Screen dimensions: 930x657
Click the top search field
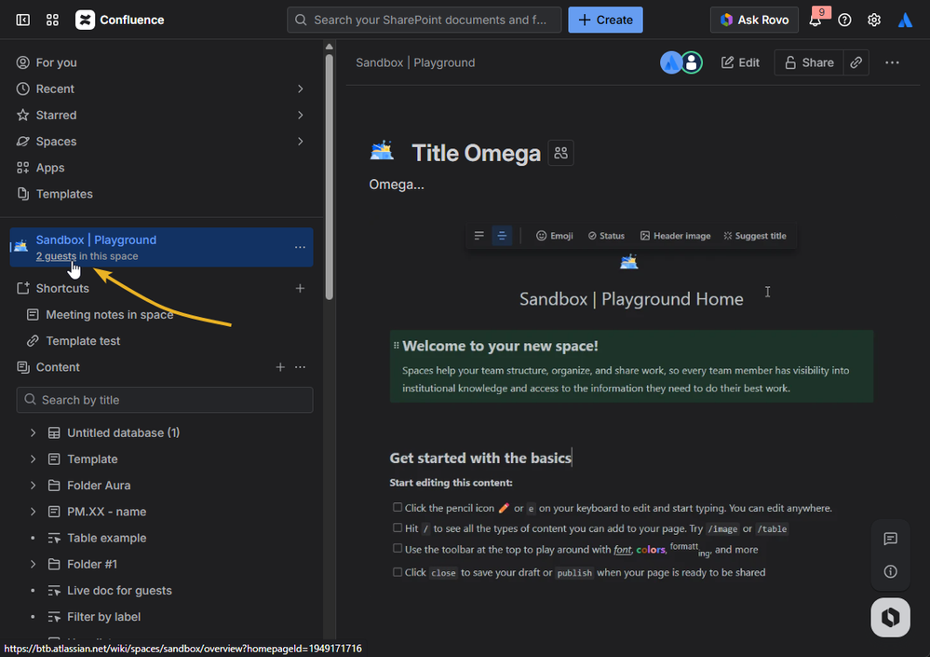(425, 20)
